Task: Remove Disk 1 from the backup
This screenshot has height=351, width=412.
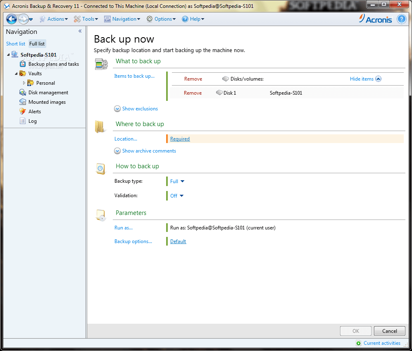Action: pos(193,93)
